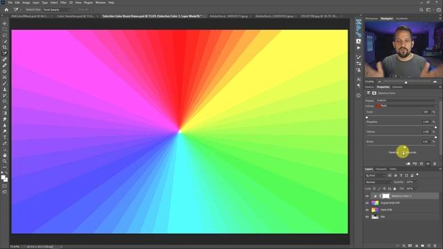
Task: Hide the BW layer
Action: 367,216
